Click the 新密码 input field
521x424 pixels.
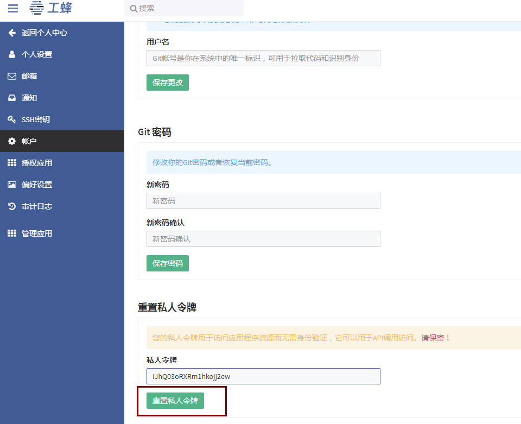click(x=263, y=201)
